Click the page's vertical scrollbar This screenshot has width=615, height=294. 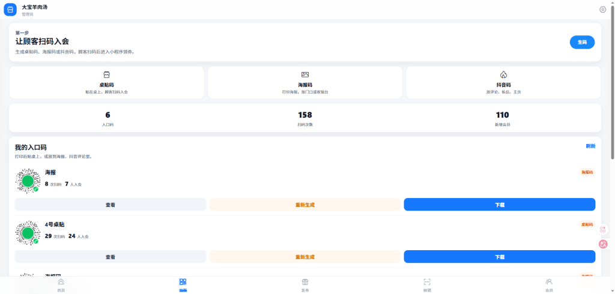612,82
